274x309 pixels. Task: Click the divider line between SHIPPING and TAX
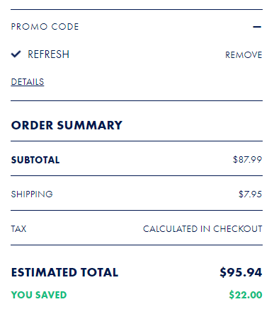(137, 210)
